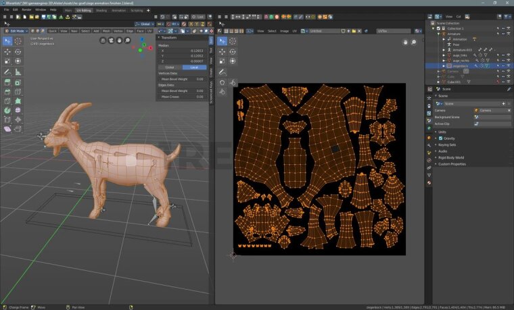
Task: Switch to the Shading workspace tab
Action: click(x=101, y=10)
